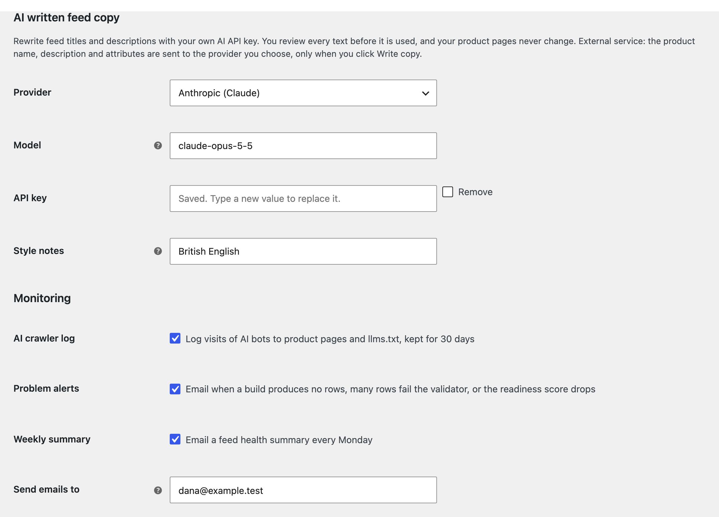Click the Send emails to help icon
The height and width of the screenshot is (517, 719).
pyautogui.click(x=158, y=490)
